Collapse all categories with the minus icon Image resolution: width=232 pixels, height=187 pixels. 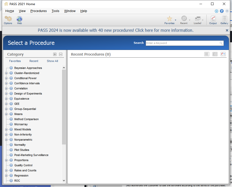(61, 54)
